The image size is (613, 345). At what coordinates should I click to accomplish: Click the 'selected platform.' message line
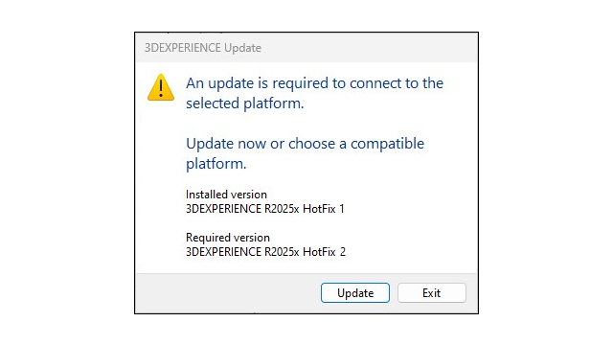[x=245, y=103]
